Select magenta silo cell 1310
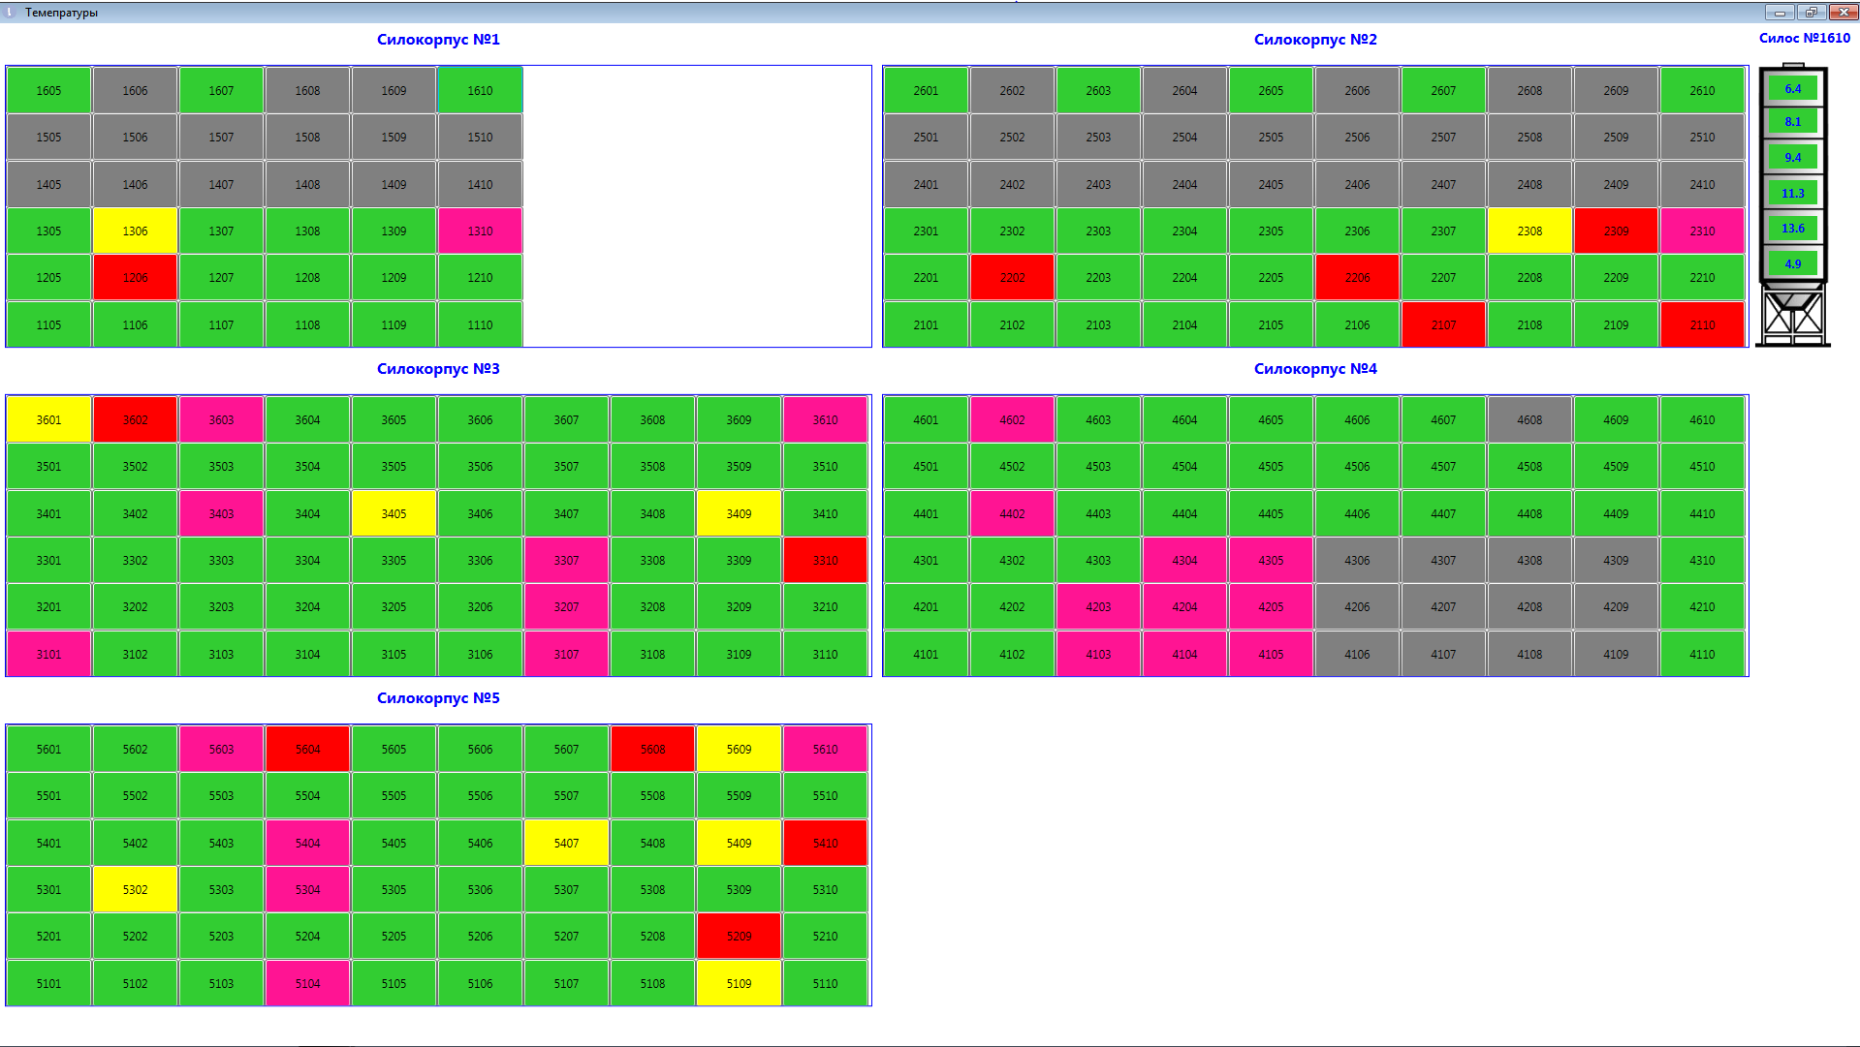Viewport: 1860px width, 1047px height. point(480,231)
